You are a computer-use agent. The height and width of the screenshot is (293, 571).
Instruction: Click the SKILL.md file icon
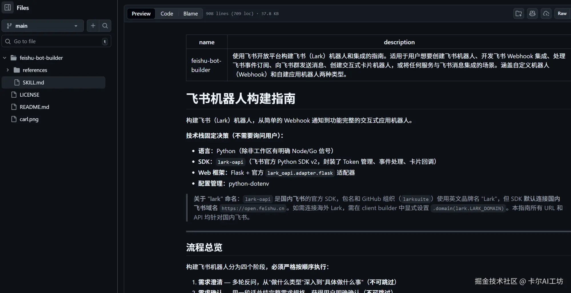coord(17,82)
